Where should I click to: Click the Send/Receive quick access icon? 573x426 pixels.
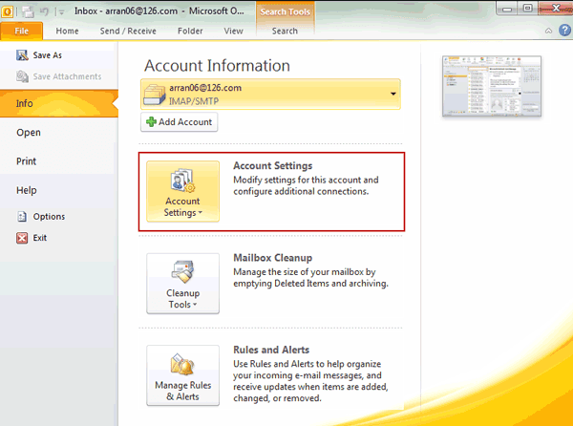pos(28,11)
